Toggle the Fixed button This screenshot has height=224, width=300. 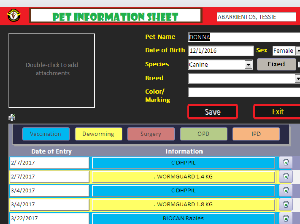point(276,64)
